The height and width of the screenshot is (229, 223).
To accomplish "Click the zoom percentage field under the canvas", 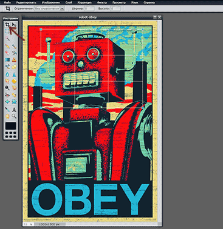I will click(x=26, y=224).
